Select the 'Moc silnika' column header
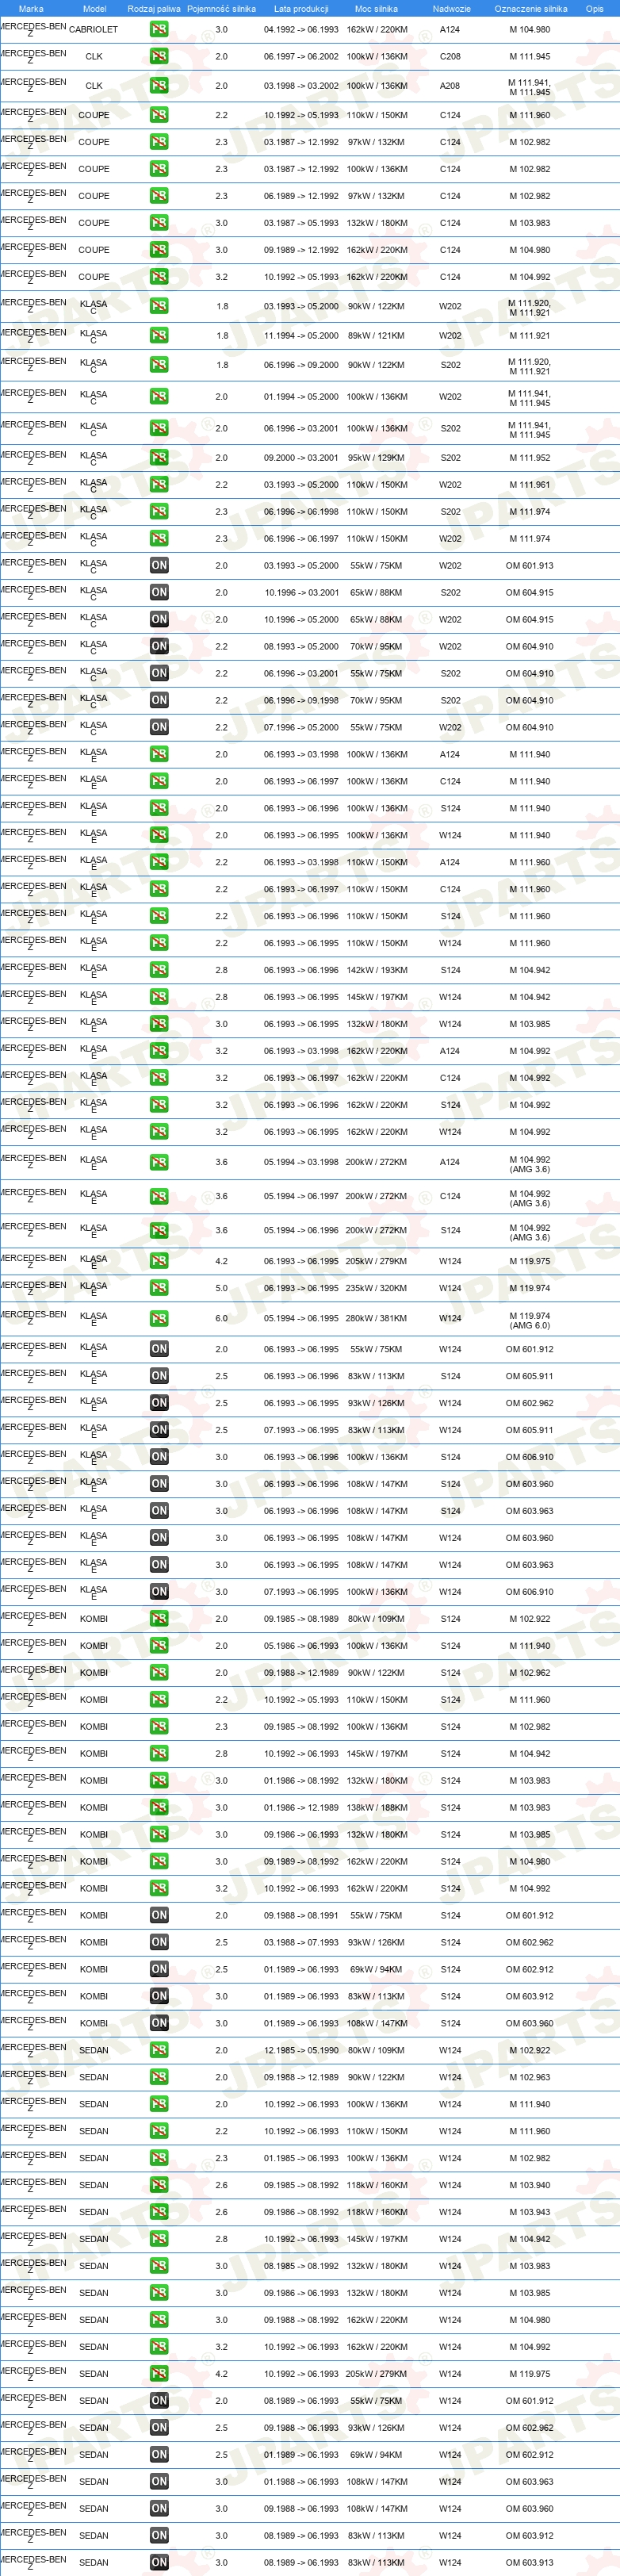620x2576 pixels. coord(376,9)
